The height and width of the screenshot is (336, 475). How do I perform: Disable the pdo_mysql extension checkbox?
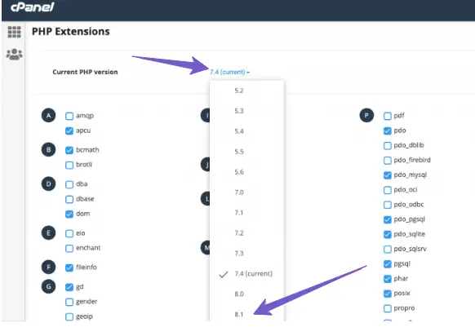[x=388, y=175]
